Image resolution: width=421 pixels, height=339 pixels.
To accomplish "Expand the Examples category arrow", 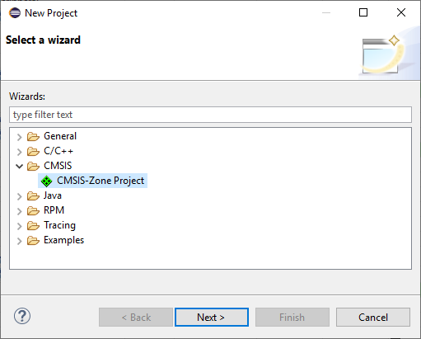I will [x=19, y=241].
